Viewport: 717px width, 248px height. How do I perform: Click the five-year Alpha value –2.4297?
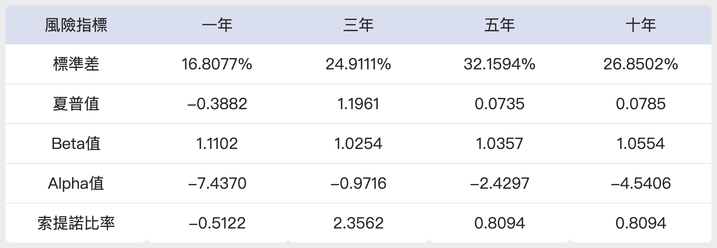click(x=499, y=183)
